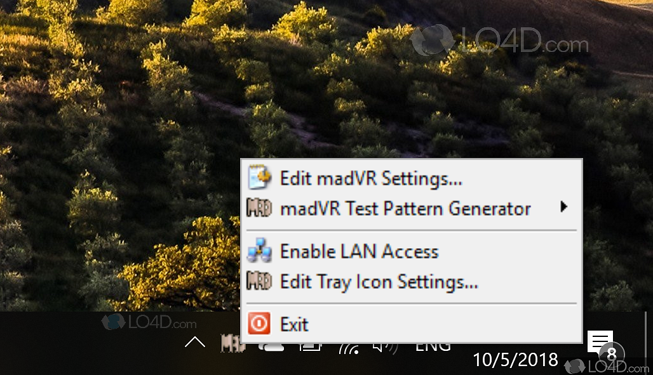This screenshot has width=653, height=375.
Task: Click the madVR logo icon beside Edit Tray Icon Settings
Action: [x=259, y=281]
